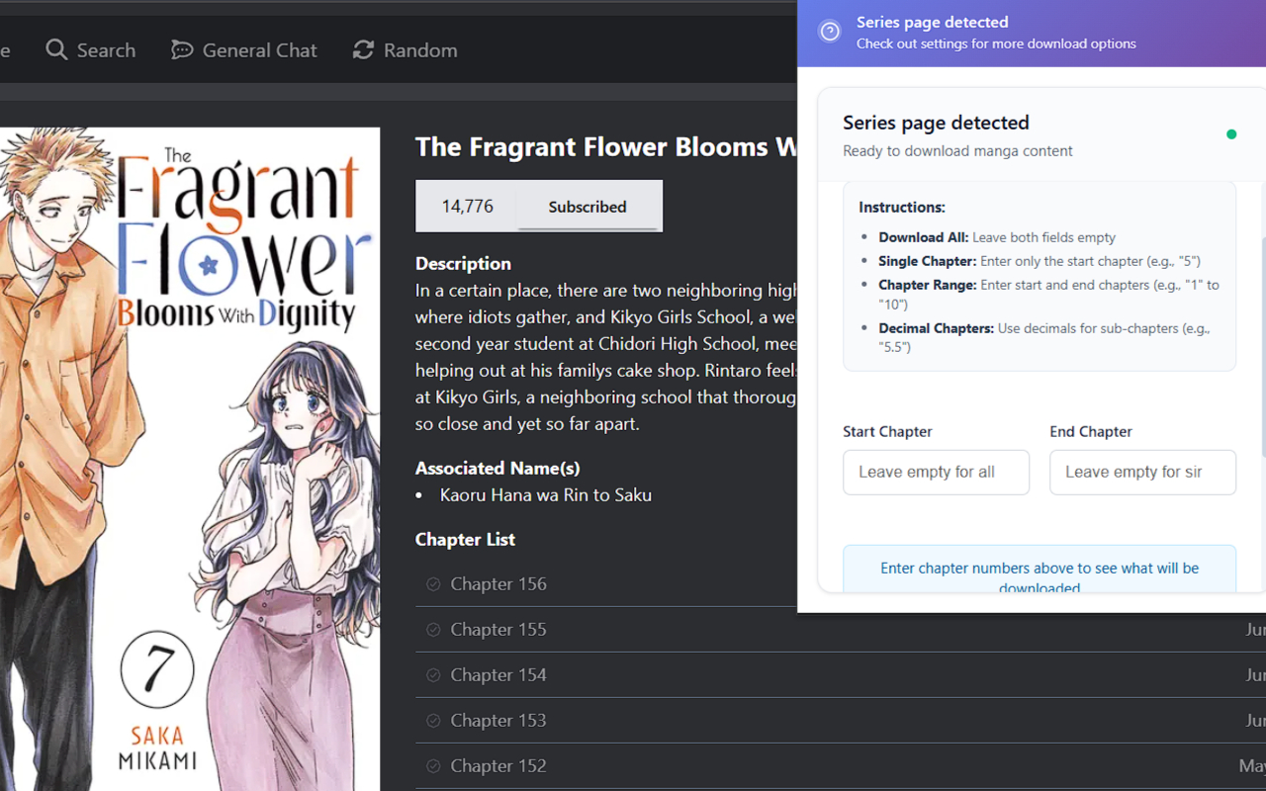The width and height of the screenshot is (1266, 791).
Task: Click the check circle beside Chapter 155
Action: 433,630
